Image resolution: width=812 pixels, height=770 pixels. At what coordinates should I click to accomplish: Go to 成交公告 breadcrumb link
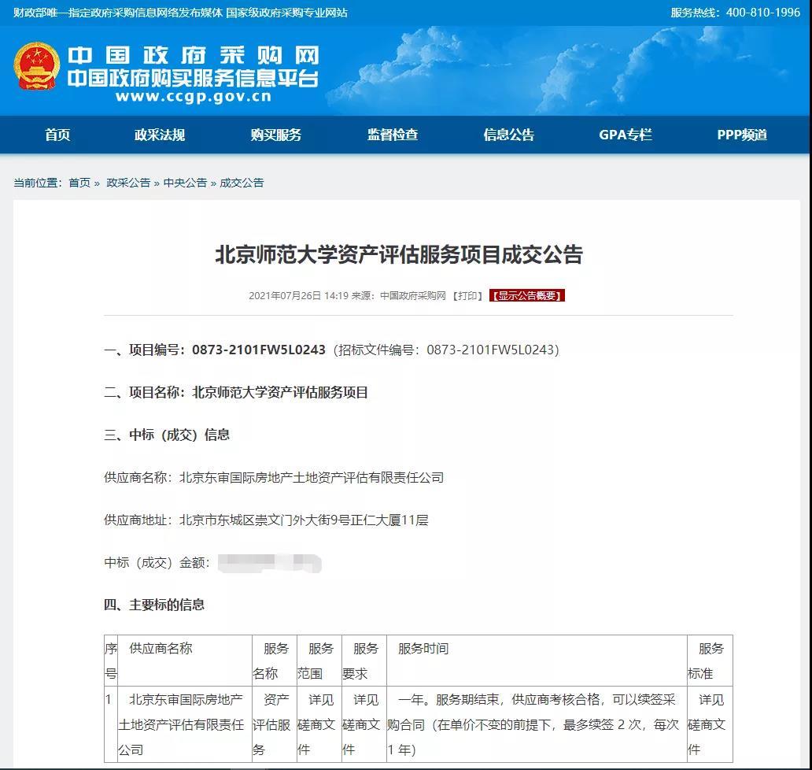tap(242, 183)
